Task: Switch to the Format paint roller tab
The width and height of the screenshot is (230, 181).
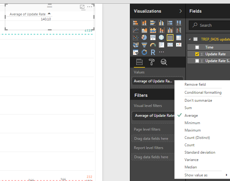Action: [x=151, y=62]
